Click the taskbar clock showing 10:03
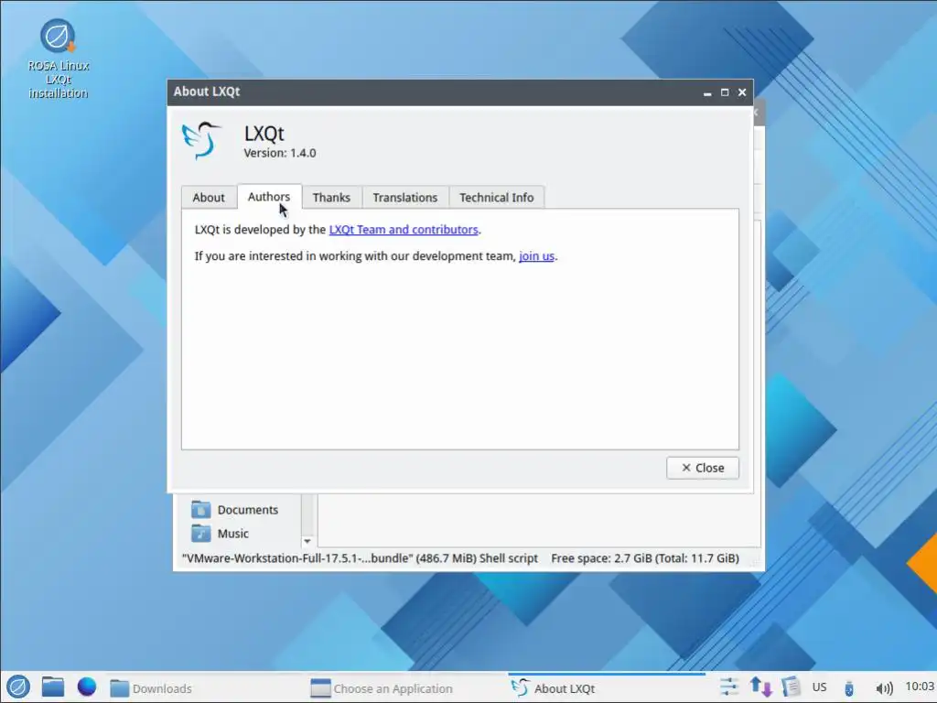 (x=919, y=687)
